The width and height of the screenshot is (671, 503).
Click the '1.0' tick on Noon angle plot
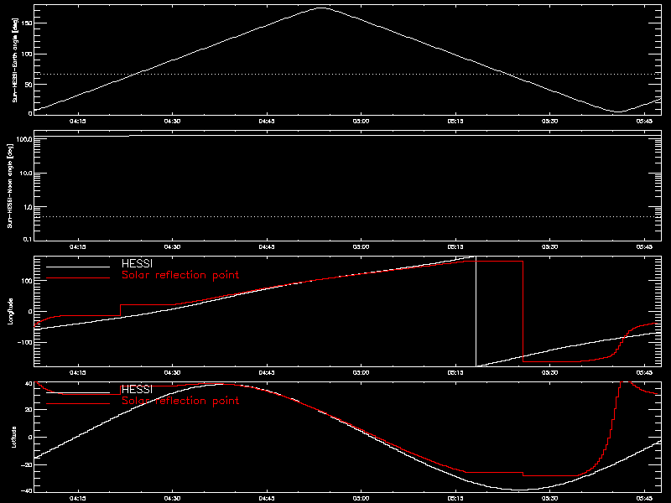27,207
